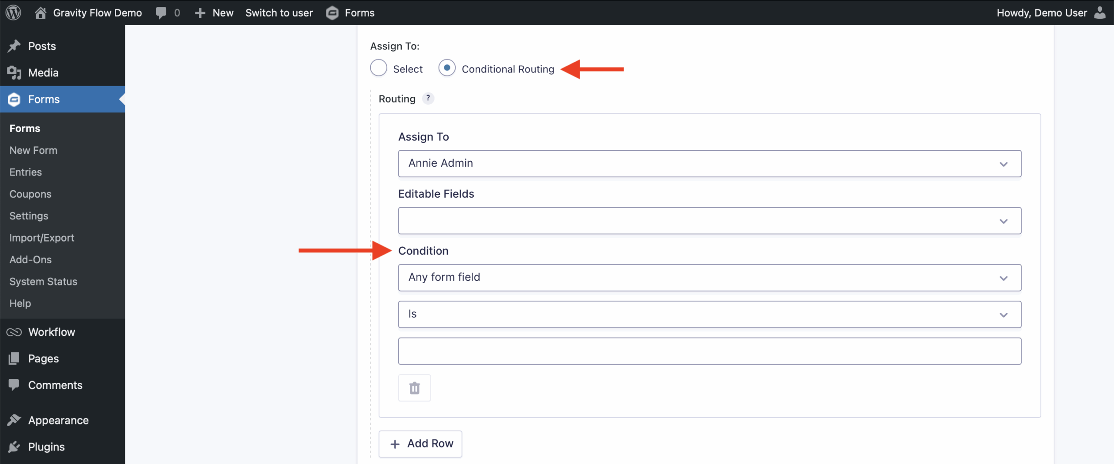Open the Editable Fields dropdown

(709, 221)
